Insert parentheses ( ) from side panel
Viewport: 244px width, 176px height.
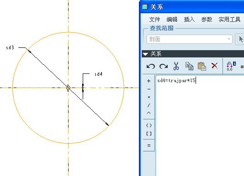[x=149, y=125]
